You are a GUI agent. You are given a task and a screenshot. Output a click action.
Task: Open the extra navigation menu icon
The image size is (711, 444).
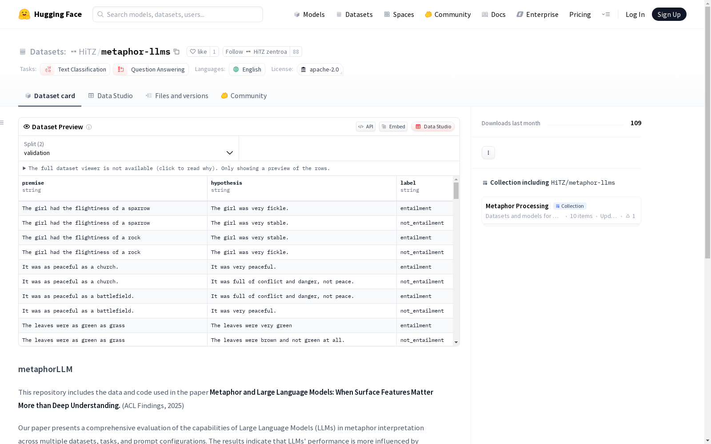(606, 14)
